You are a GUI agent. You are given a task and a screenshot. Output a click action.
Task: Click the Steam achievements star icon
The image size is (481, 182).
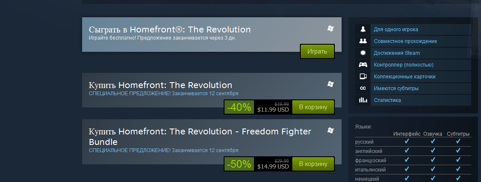click(x=363, y=53)
